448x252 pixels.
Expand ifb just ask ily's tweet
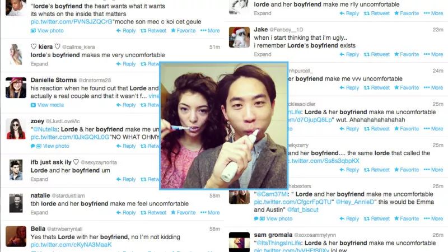[x=39, y=179]
